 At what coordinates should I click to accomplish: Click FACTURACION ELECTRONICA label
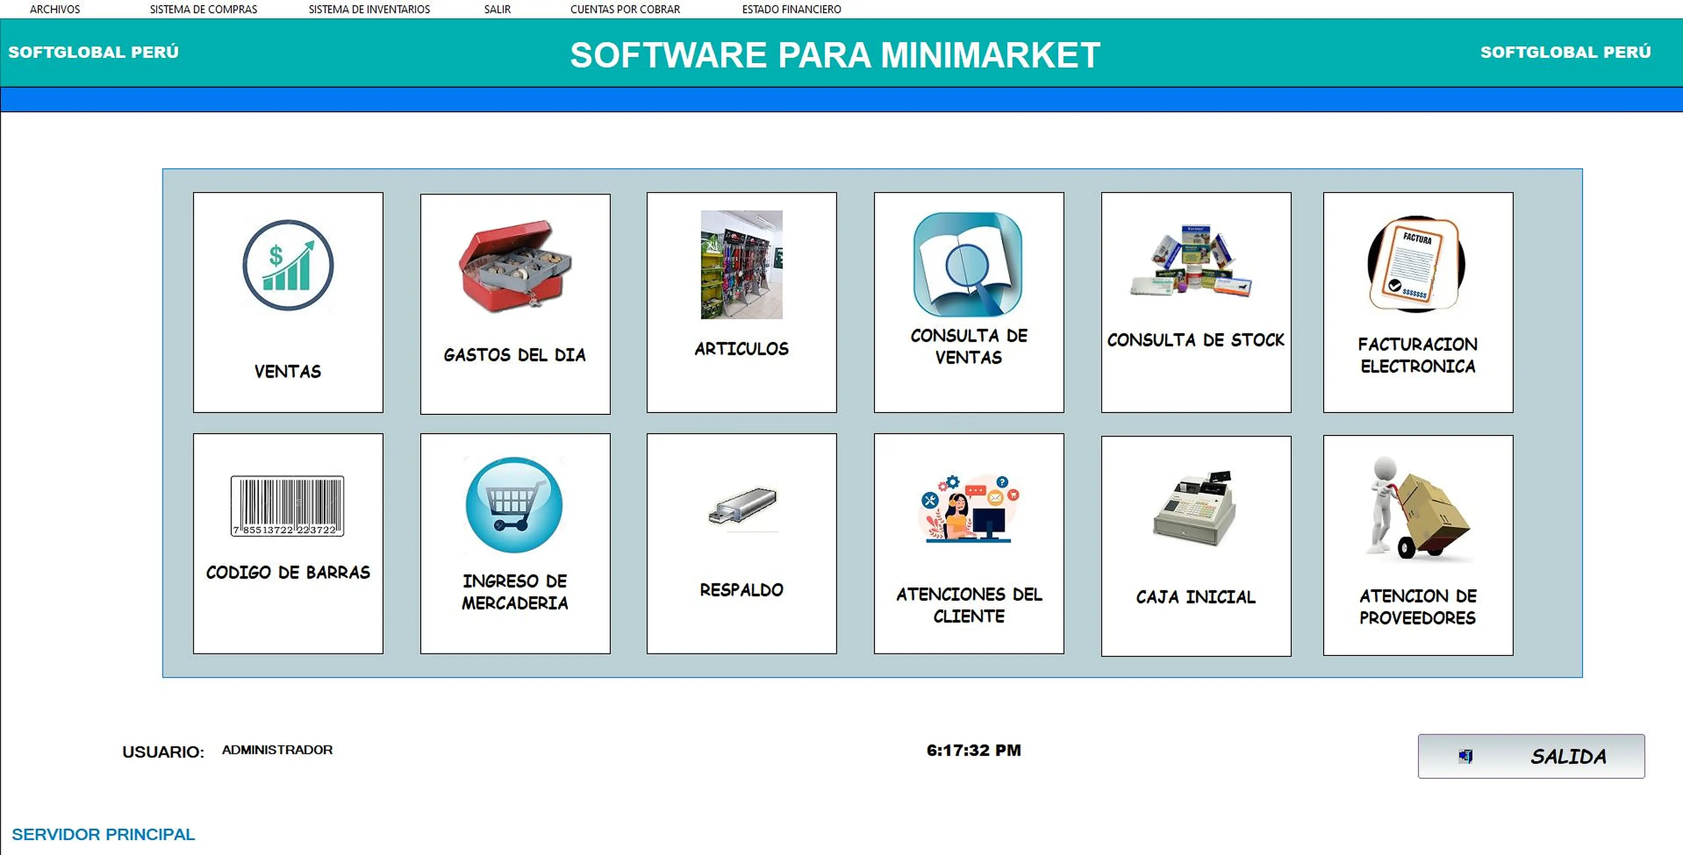click(x=1418, y=355)
